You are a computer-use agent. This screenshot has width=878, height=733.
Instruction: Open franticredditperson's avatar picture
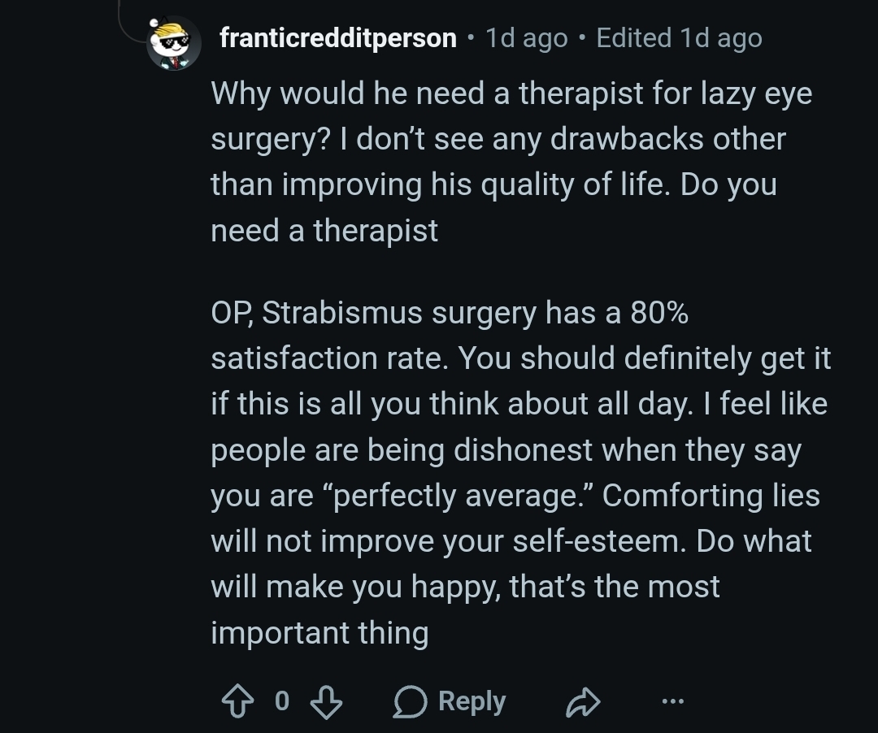pyautogui.click(x=173, y=41)
